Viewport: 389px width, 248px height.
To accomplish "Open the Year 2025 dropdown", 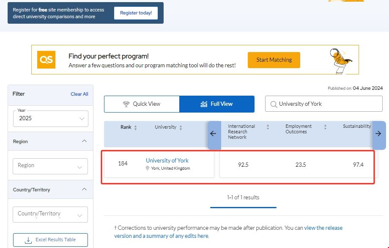I will [51, 118].
